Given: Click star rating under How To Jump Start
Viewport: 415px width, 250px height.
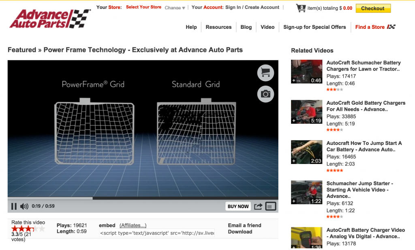Looking at the screenshot, I should tap(334, 170).
